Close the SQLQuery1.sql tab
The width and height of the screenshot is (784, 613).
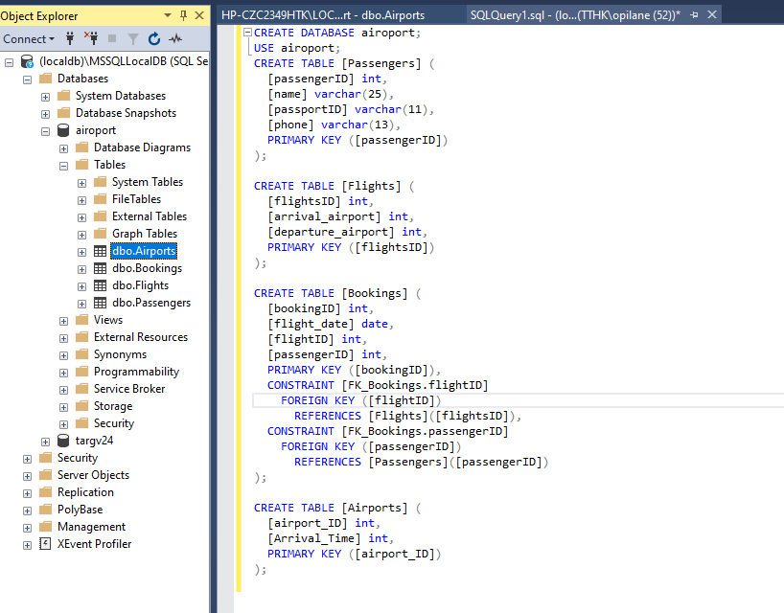click(712, 15)
